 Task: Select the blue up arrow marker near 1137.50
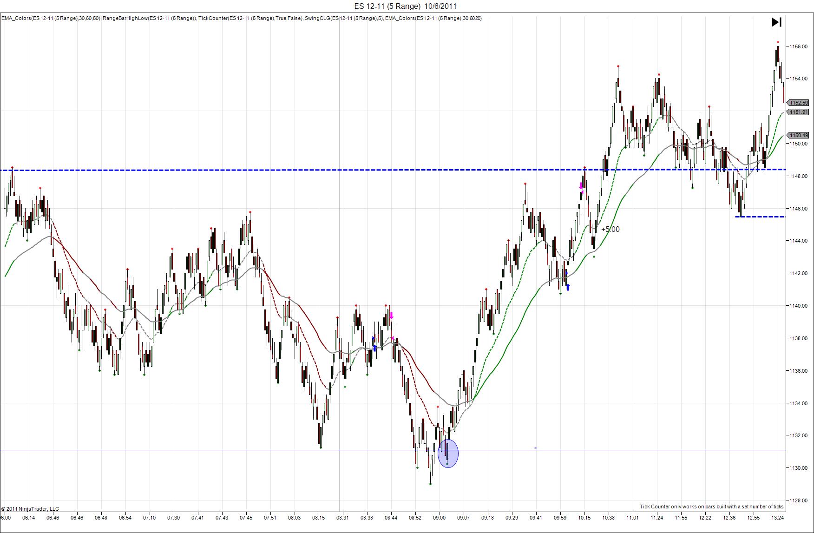point(375,348)
